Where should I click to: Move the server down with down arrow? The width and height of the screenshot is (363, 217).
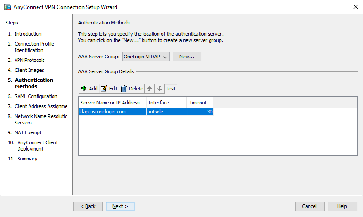point(159,89)
